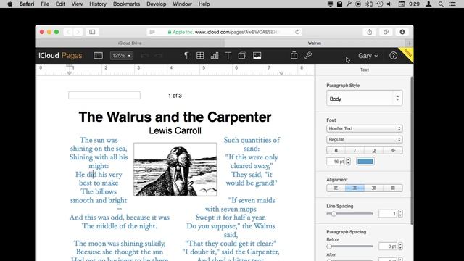
Task: Align text left
Action: [x=336, y=188]
